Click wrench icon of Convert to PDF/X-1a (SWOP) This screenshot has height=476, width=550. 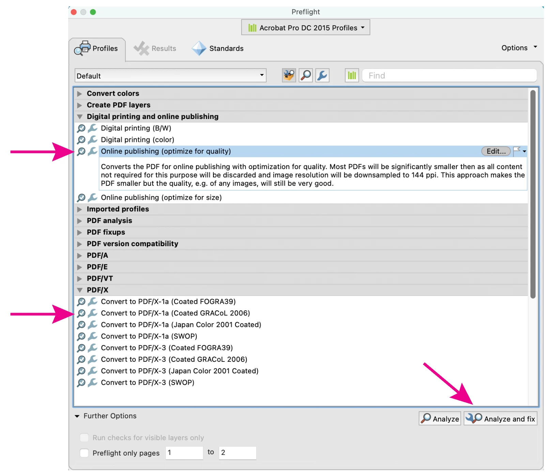[92, 337]
